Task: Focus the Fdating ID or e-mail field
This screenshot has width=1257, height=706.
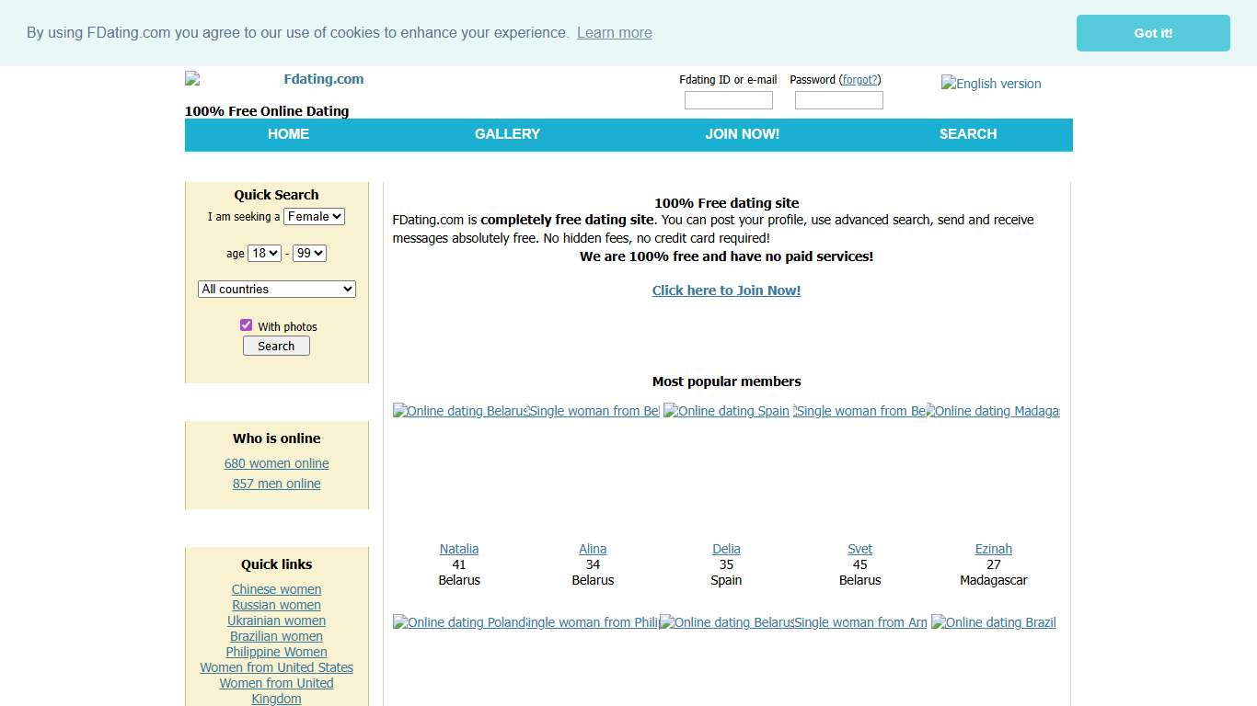Action: 728,101
